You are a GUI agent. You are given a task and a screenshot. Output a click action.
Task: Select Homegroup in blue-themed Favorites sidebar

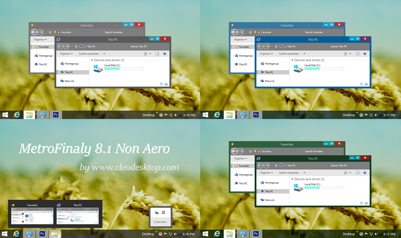(x=244, y=56)
